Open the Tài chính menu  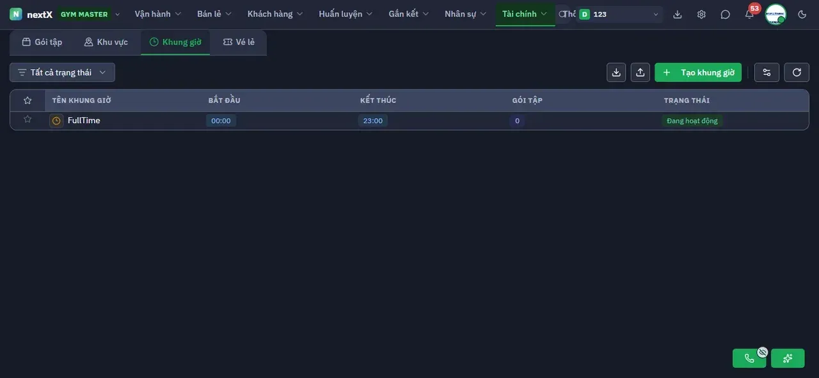tap(525, 14)
